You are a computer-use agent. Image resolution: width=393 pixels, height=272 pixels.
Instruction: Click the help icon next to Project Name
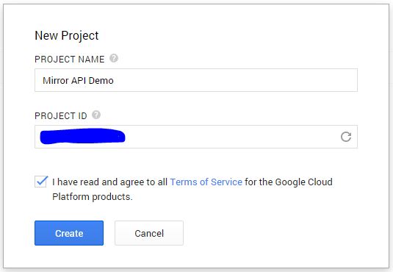point(114,58)
